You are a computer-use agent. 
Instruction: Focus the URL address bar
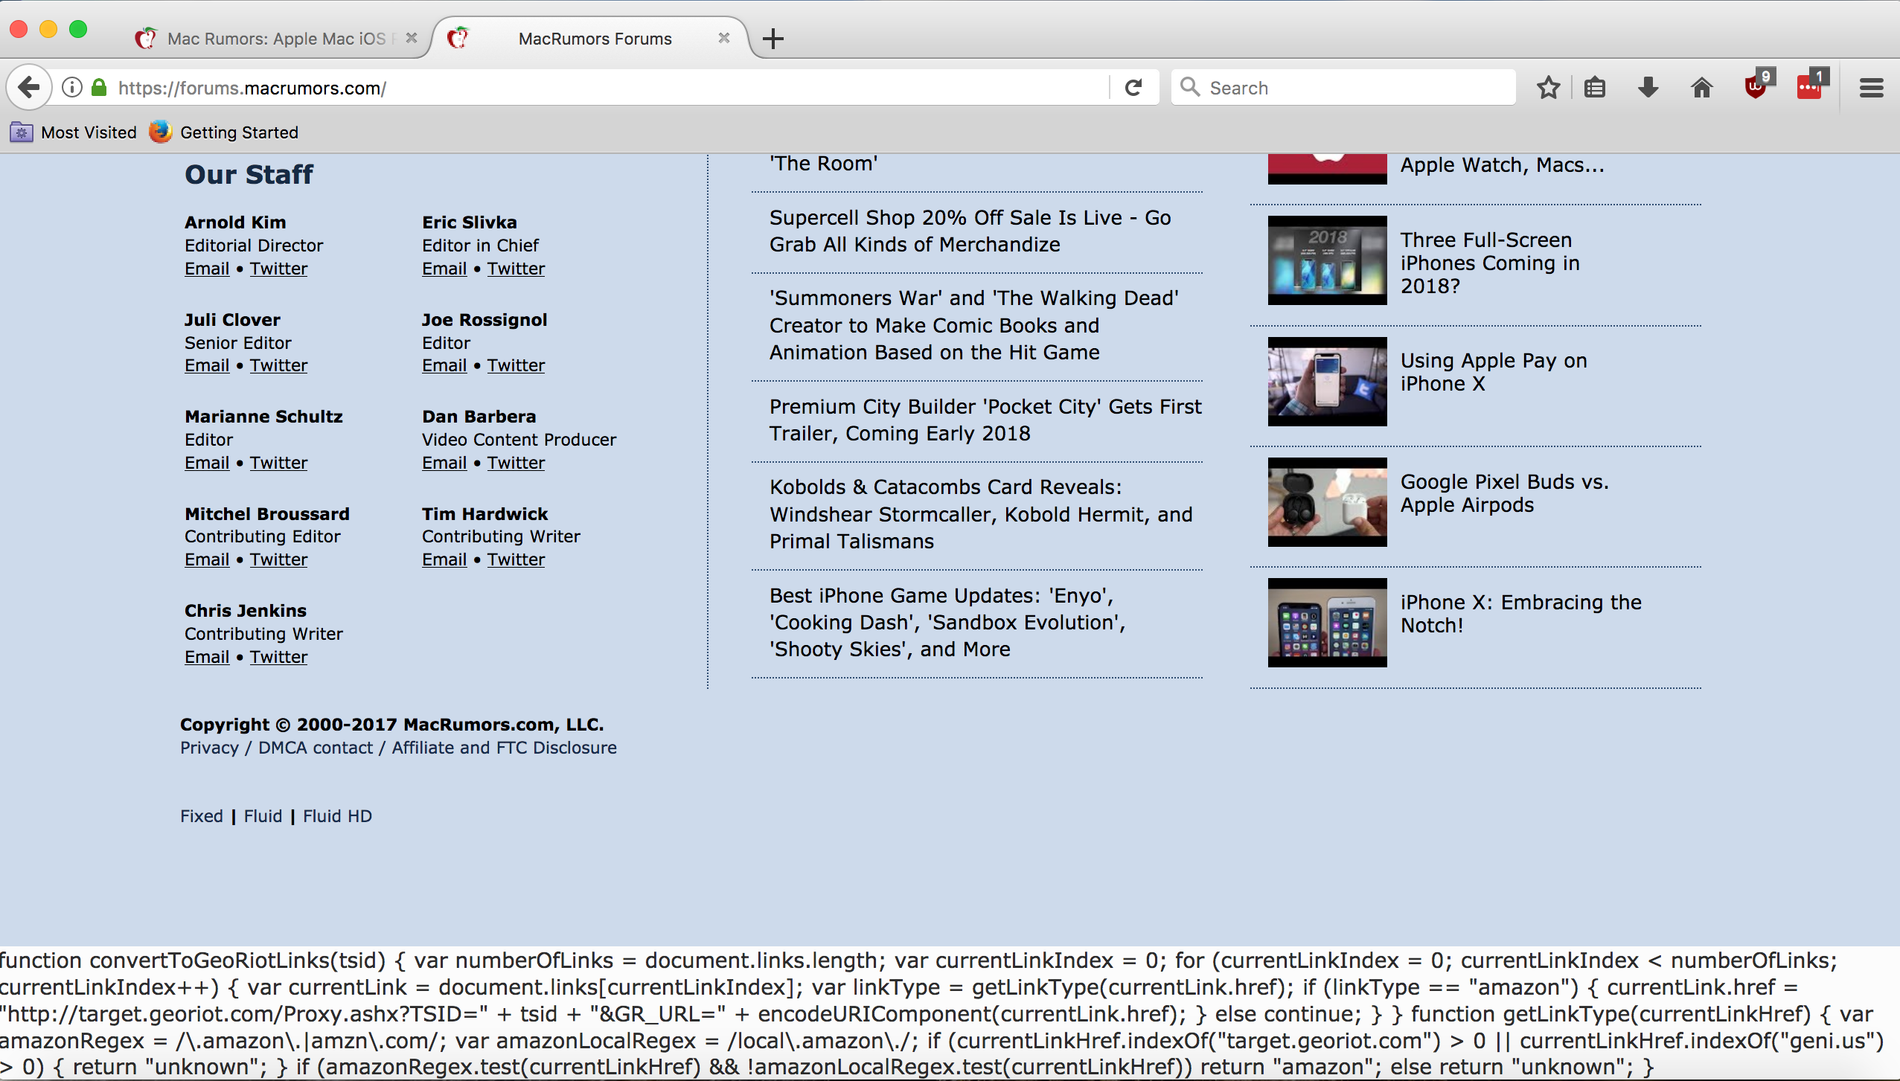tap(610, 88)
